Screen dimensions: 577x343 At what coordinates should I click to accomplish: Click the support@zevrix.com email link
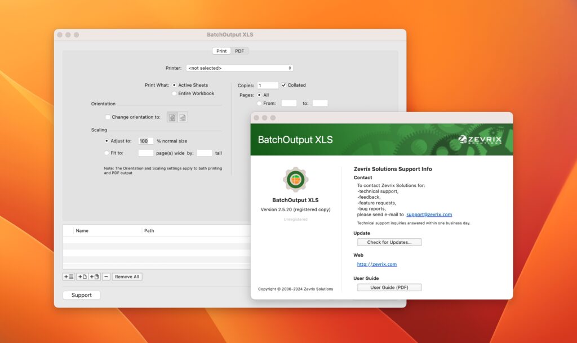point(430,214)
